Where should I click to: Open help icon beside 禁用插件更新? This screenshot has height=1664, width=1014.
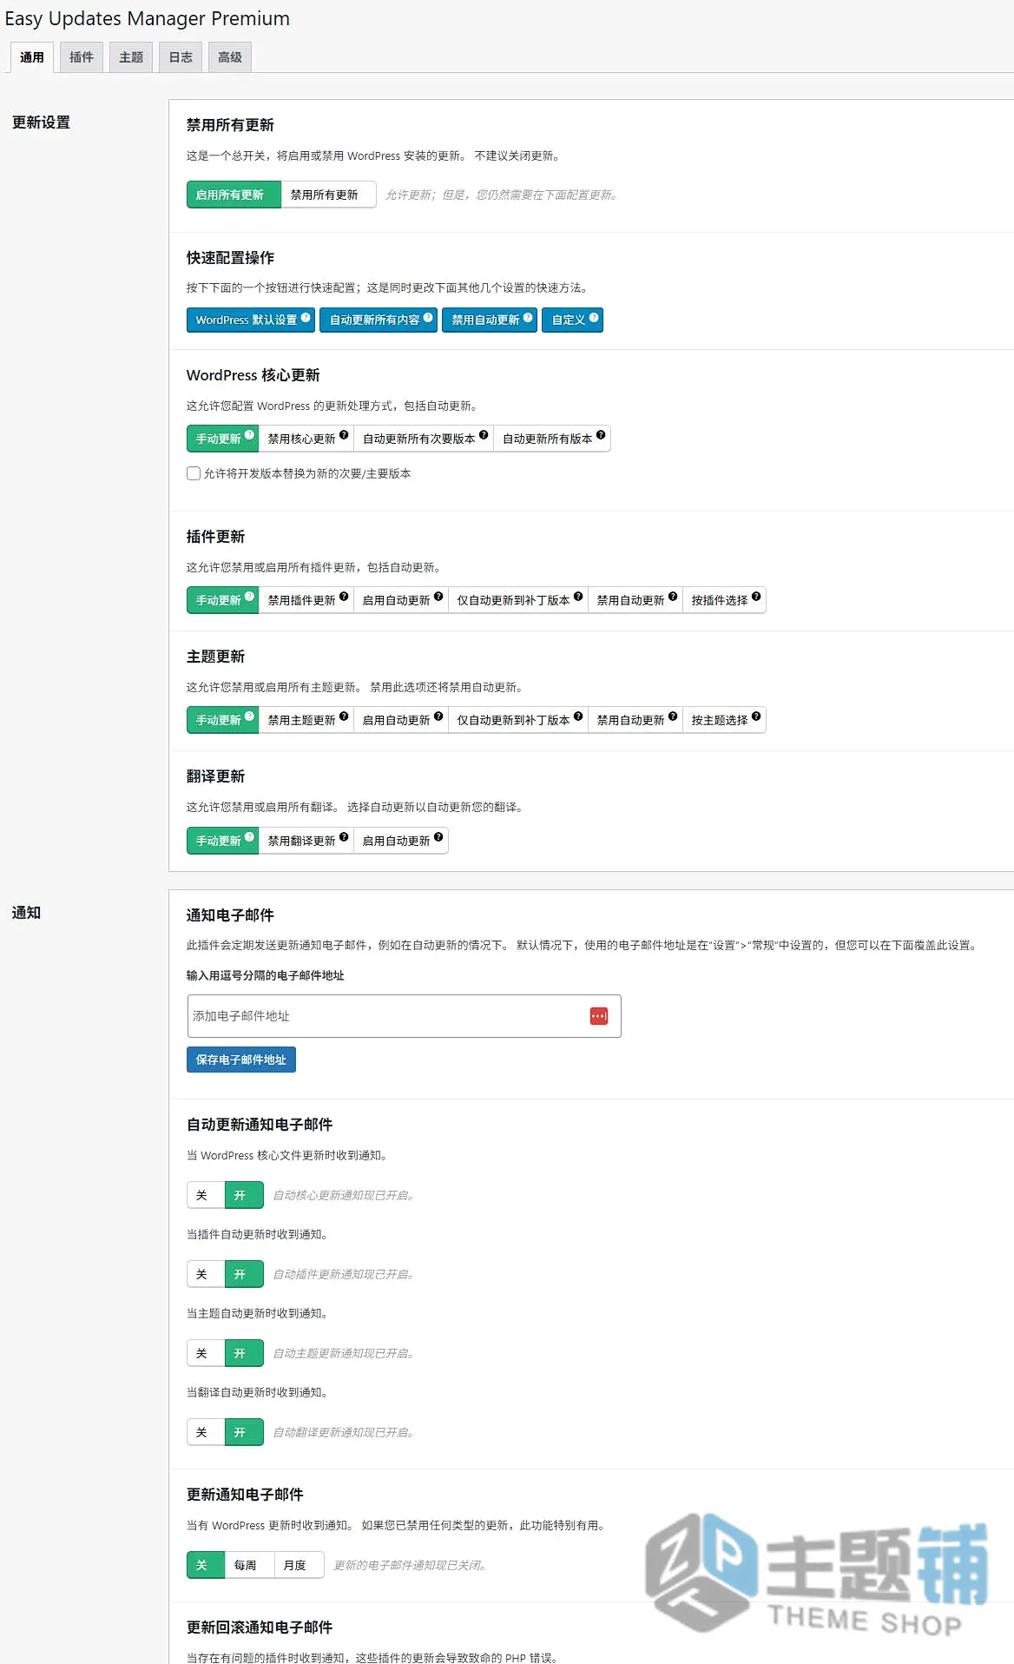click(x=344, y=597)
